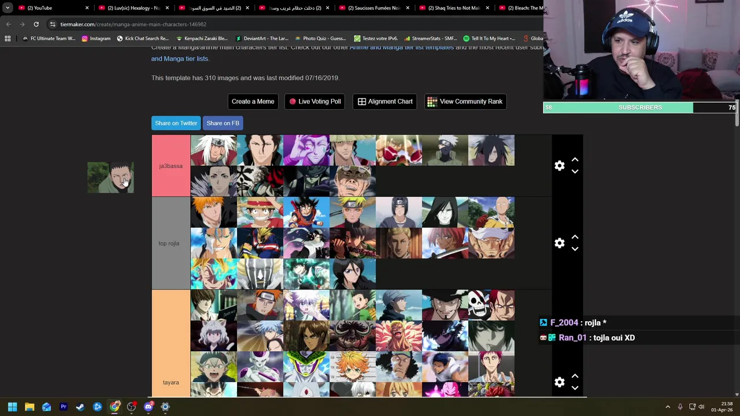Move ja3bassa tier down with arrow

[x=575, y=172]
